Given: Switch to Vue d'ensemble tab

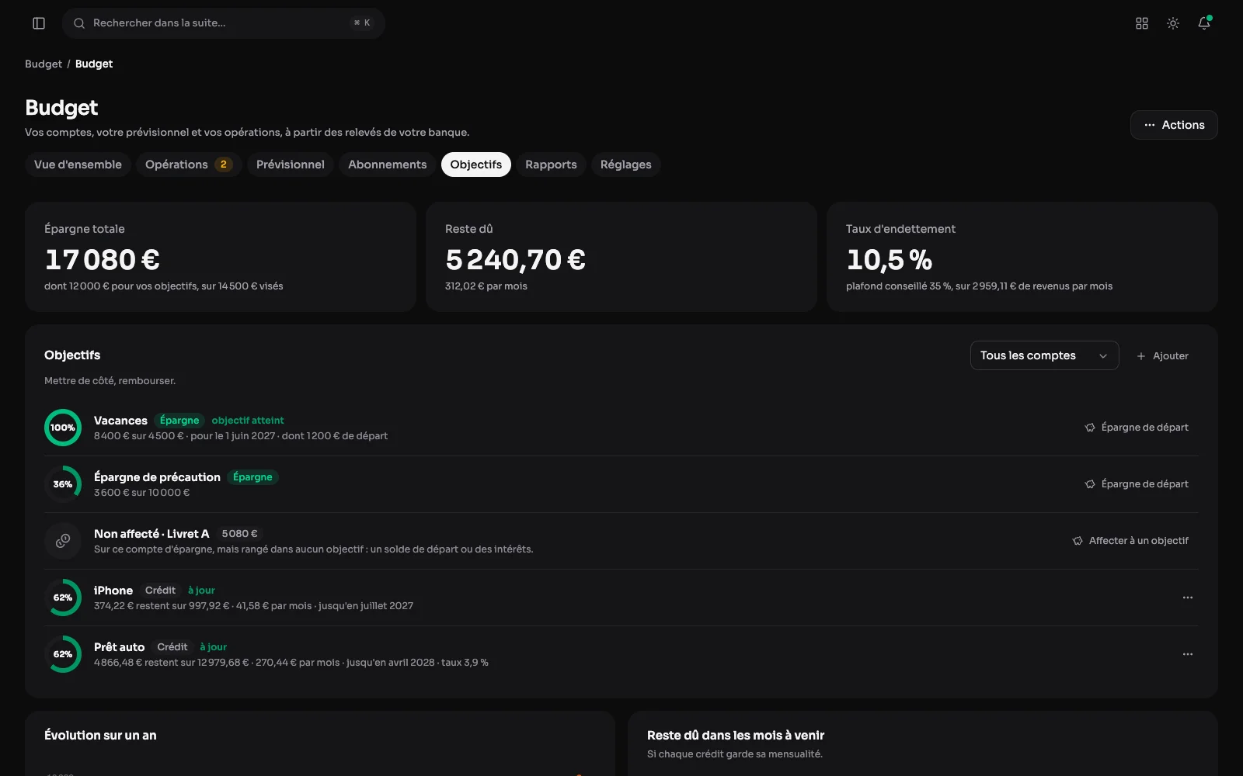Looking at the screenshot, I should click(78, 165).
